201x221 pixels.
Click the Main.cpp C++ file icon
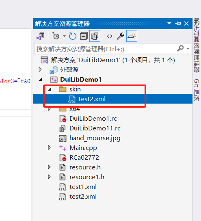pos(63,148)
